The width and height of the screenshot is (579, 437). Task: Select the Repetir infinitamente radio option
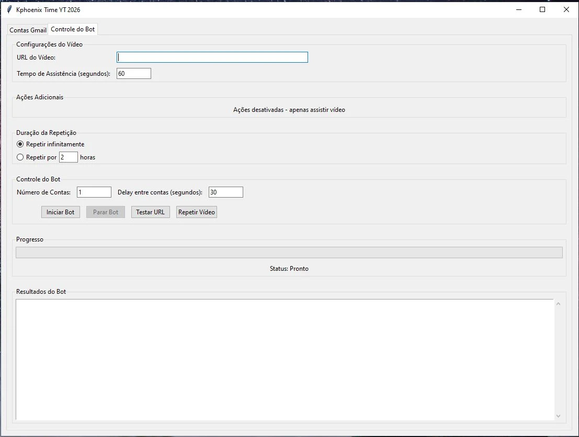pos(20,144)
